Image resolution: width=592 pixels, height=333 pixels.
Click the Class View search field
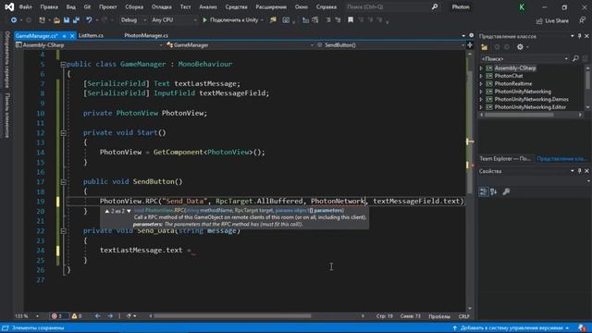(524, 58)
